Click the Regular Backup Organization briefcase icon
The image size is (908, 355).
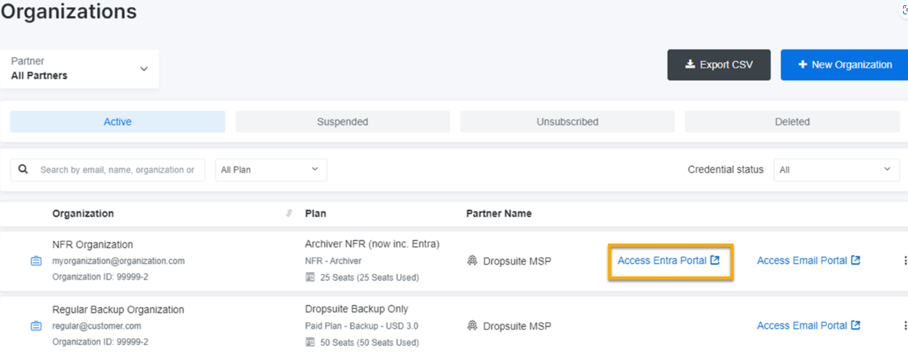point(36,326)
